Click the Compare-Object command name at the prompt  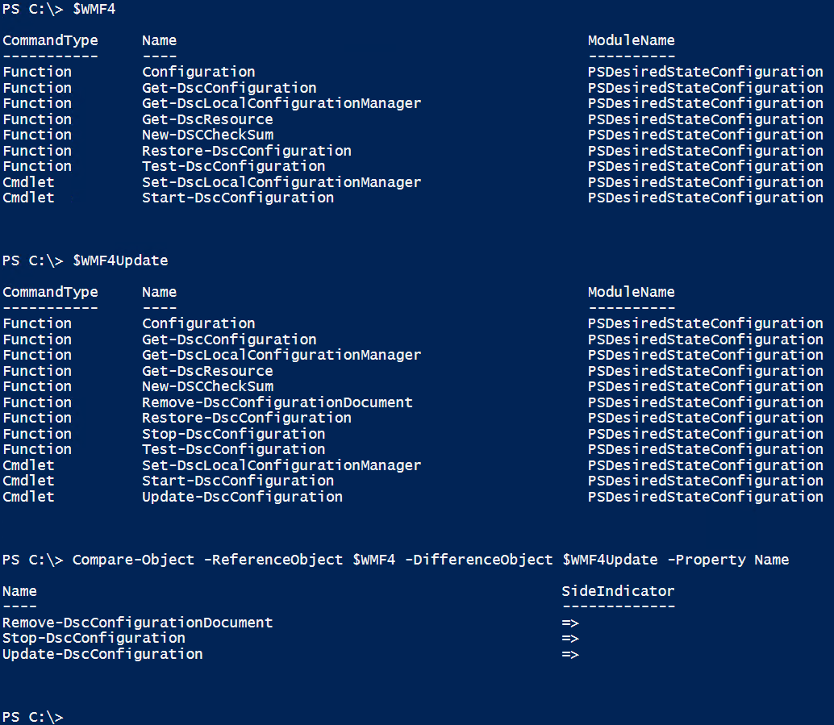133,560
